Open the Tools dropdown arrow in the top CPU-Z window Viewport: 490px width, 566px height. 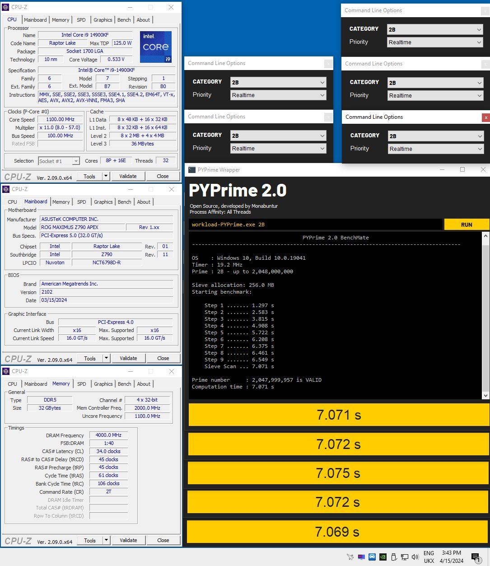106,176
